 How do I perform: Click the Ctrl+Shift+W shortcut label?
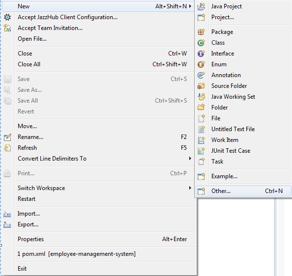[x=170, y=64]
